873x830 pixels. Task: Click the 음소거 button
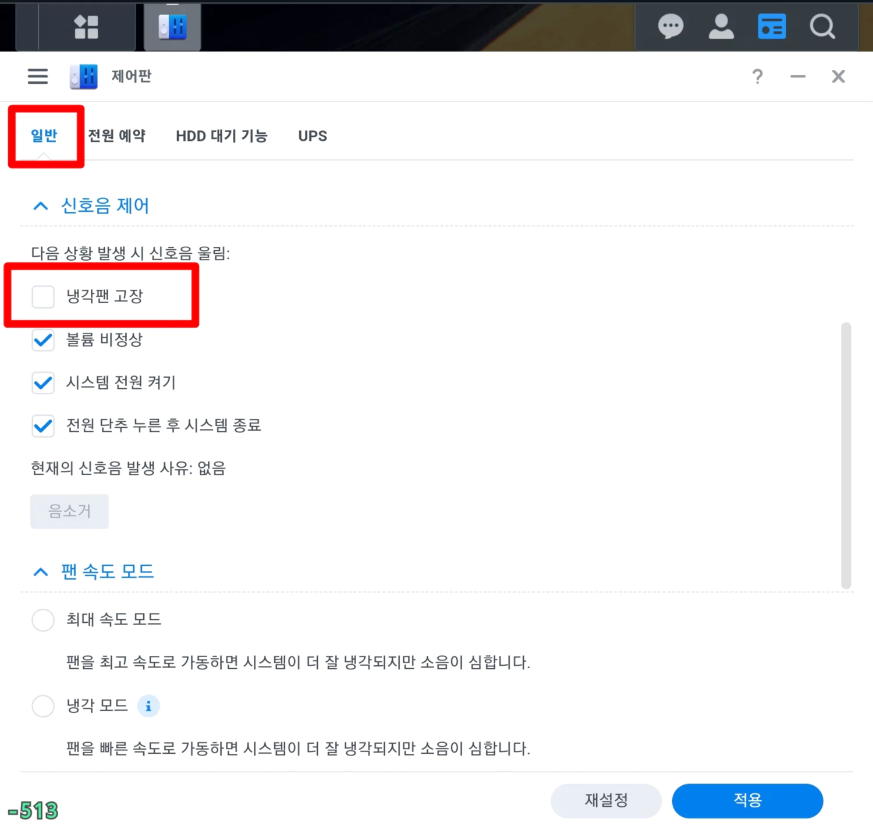(69, 512)
